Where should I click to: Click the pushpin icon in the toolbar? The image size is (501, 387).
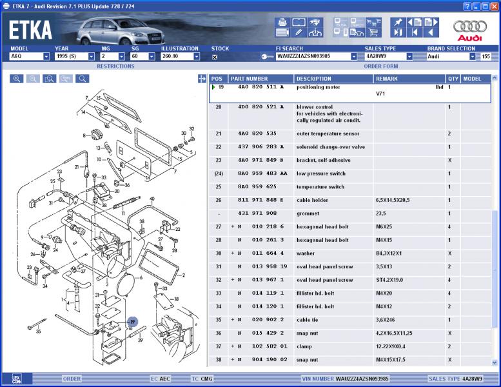(399, 22)
